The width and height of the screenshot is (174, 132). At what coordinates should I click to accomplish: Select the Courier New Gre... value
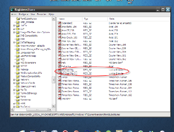(x=71, y=55)
